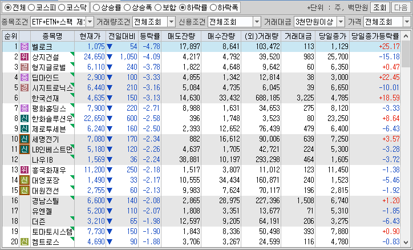The image size is (413, 250).
Task: Click the 신 badge for LB인베스트먼
Action: [x=25, y=150]
